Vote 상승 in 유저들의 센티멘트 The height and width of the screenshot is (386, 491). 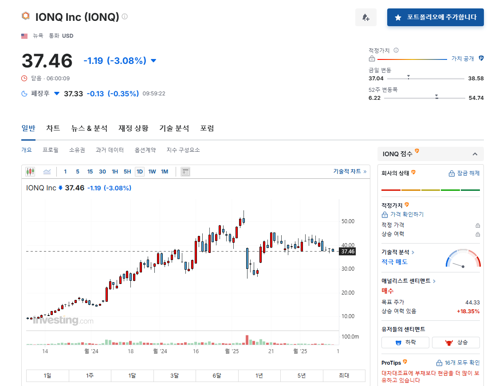tap(456, 342)
